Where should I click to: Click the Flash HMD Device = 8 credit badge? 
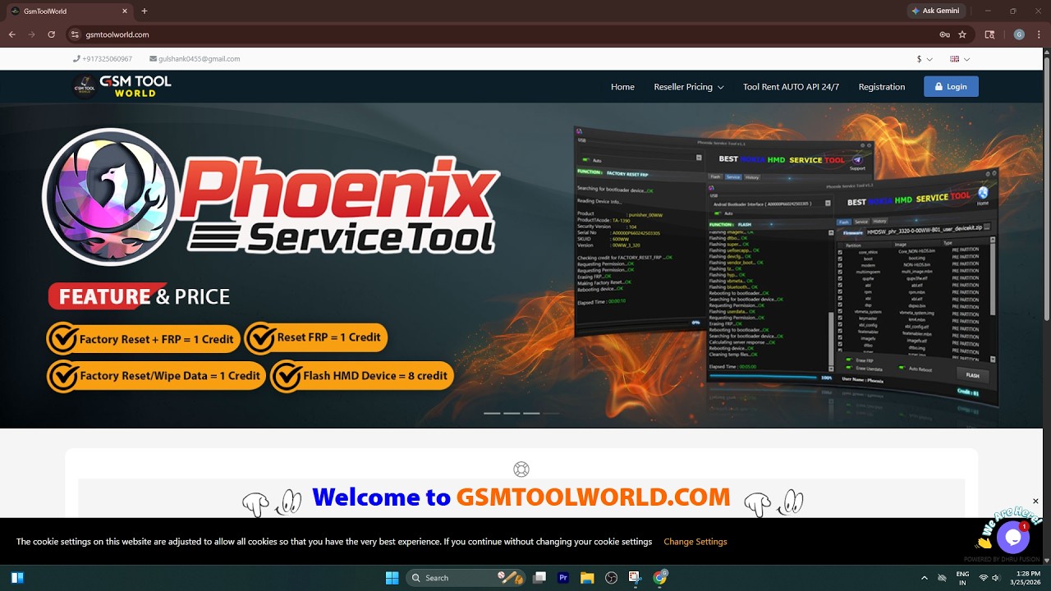tap(362, 376)
